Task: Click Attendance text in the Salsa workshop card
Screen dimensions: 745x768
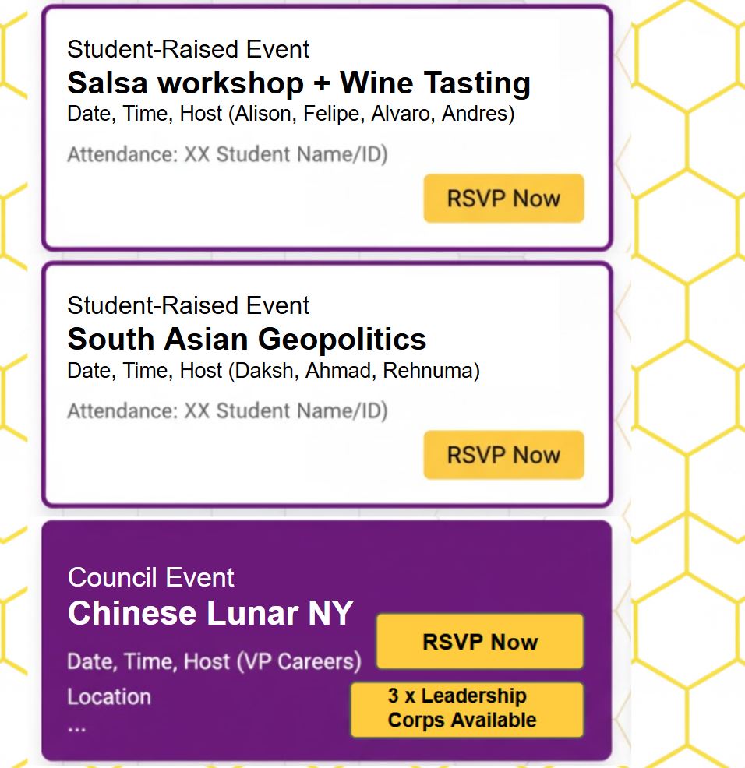Action: click(227, 154)
